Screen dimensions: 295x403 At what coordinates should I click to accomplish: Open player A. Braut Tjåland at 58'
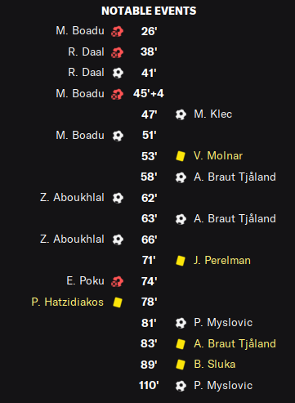(235, 177)
